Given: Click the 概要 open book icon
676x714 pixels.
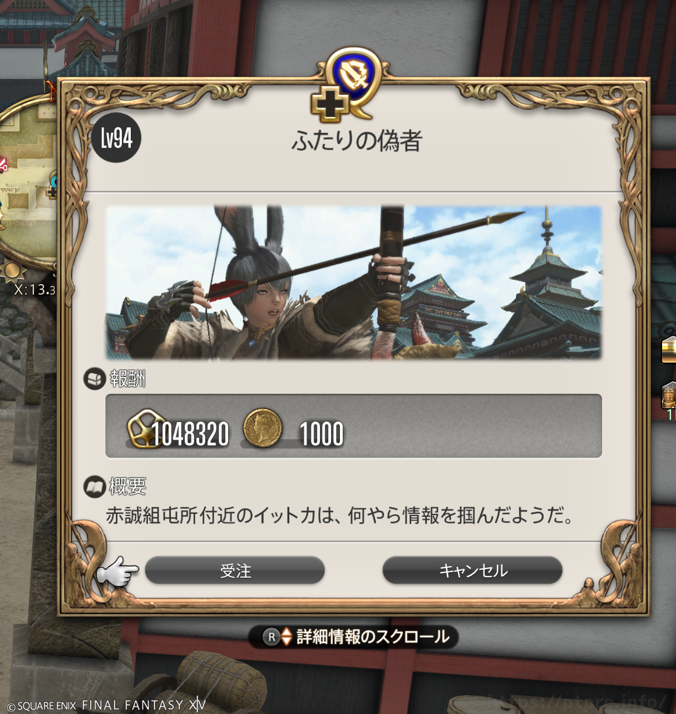Looking at the screenshot, I should click(94, 487).
